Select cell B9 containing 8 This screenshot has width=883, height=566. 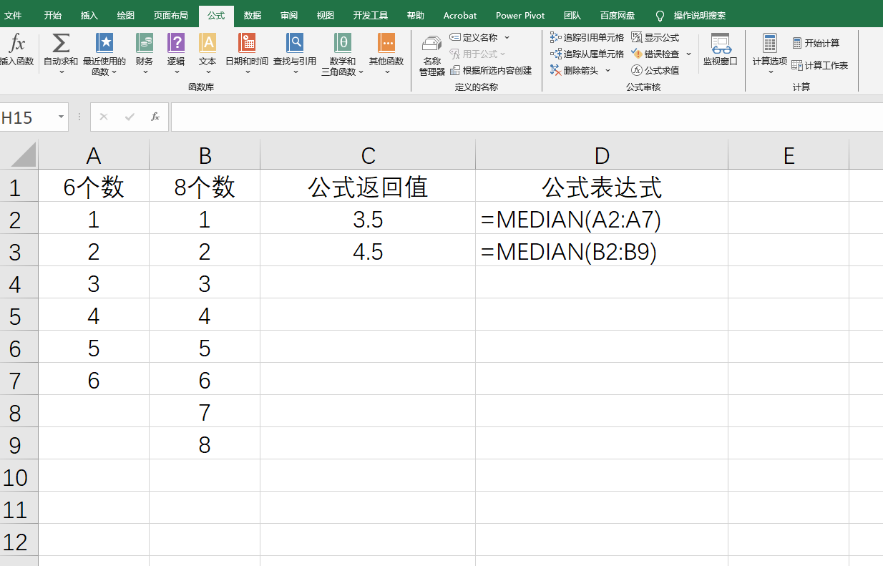click(x=205, y=444)
